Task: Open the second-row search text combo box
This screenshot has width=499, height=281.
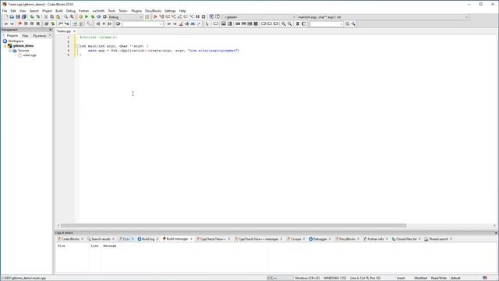Action: click(x=143, y=24)
